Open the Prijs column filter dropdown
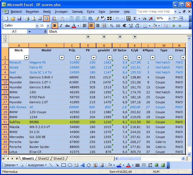This screenshot has height=175, width=193. click(78, 57)
